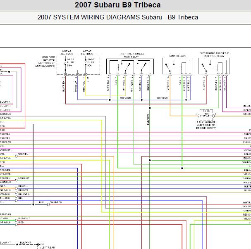Click 'HOT AT ALL TIMES' above the SBF-7 fuse
Viewport: 251px width, 249px height.
tap(67, 52)
